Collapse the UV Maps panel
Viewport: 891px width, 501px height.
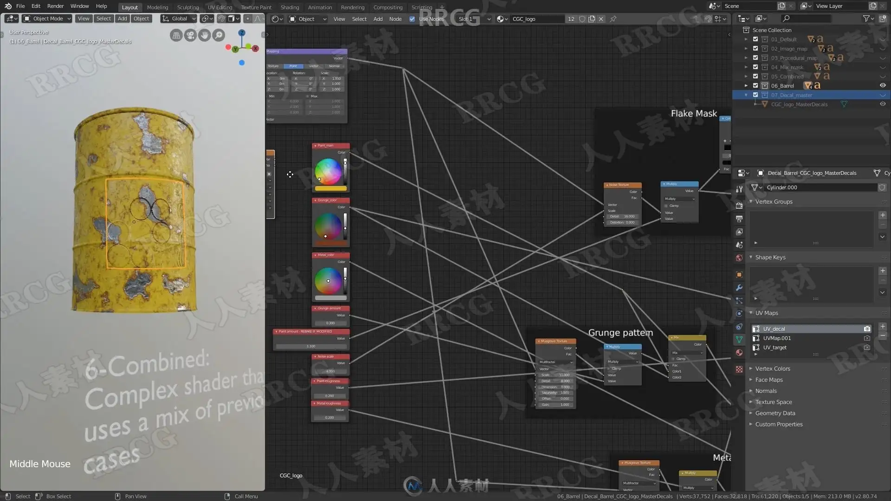[x=767, y=313]
